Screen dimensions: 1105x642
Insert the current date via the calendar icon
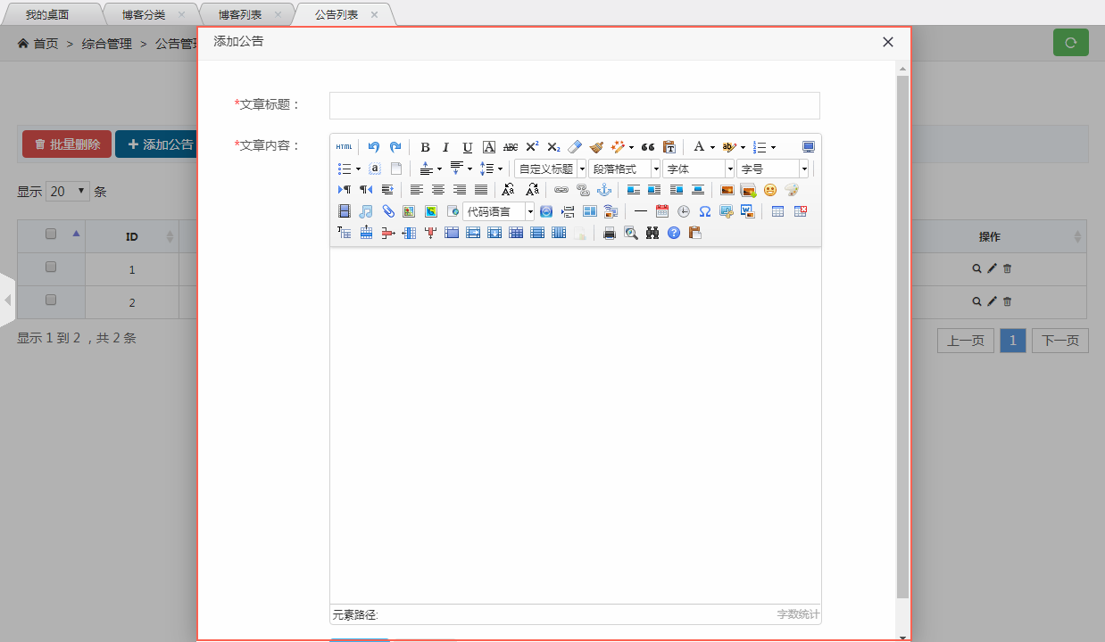pos(662,211)
